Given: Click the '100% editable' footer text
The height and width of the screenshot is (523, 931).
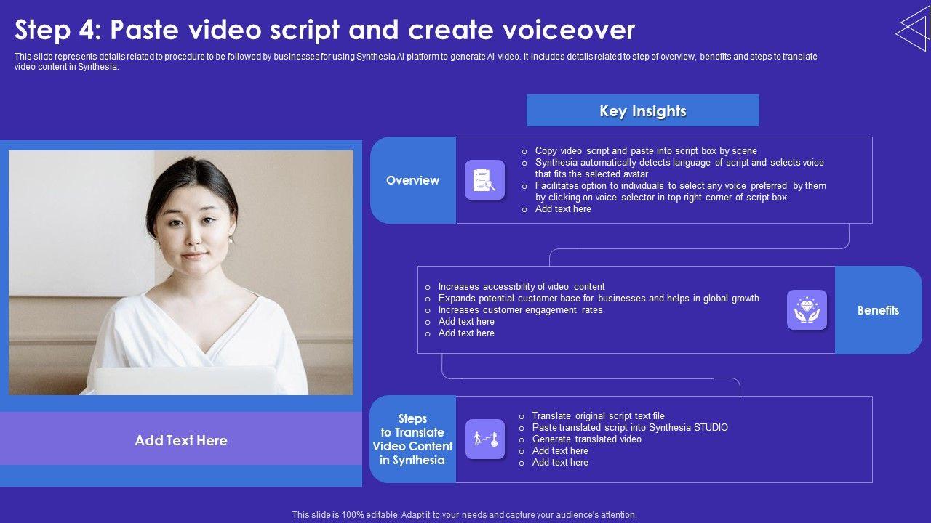Looking at the screenshot, I should pos(464,514).
